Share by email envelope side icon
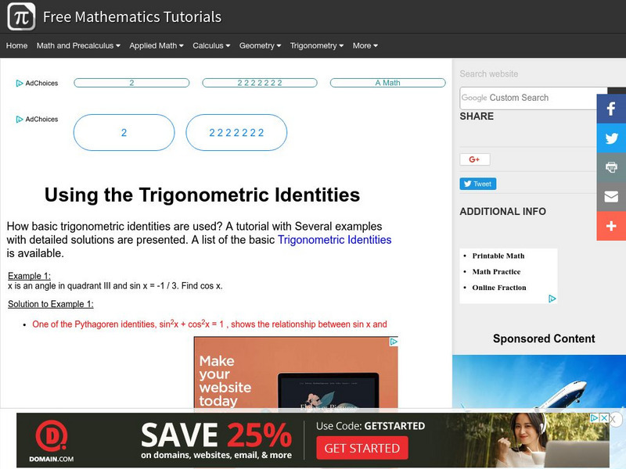This screenshot has width=626, height=469. [611, 197]
